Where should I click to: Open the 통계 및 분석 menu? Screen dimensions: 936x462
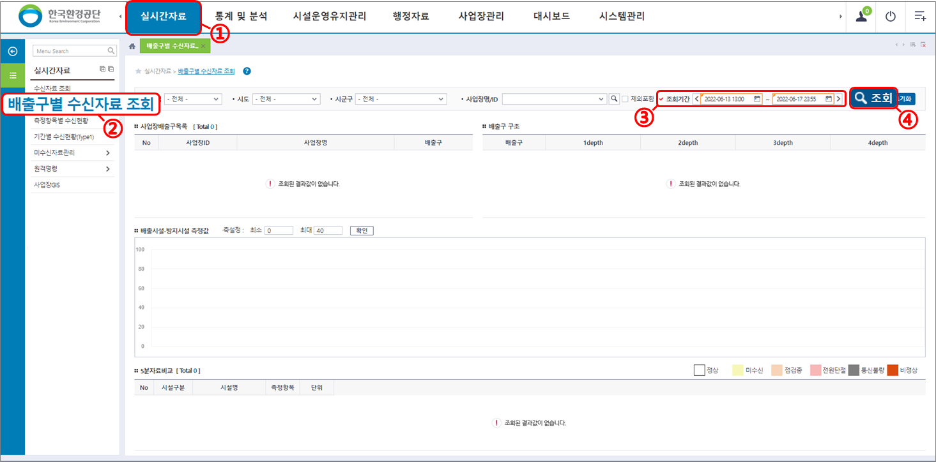point(241,17)
